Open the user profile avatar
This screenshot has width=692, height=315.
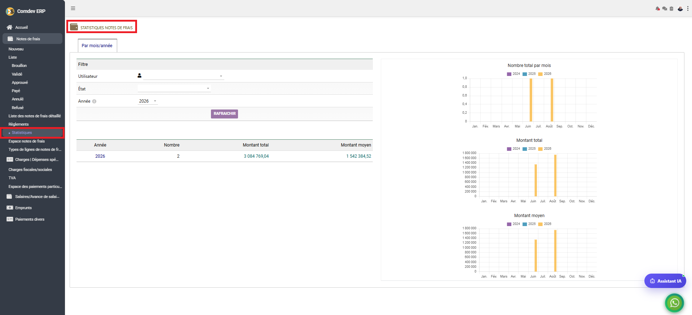click(x=680, y=9)
